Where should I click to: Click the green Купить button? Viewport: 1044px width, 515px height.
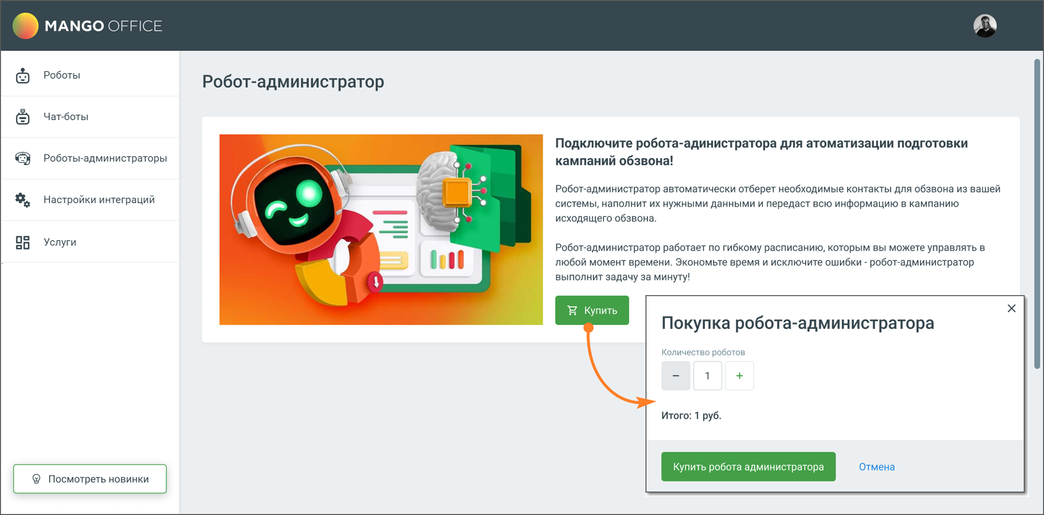(x=592, y=310)
